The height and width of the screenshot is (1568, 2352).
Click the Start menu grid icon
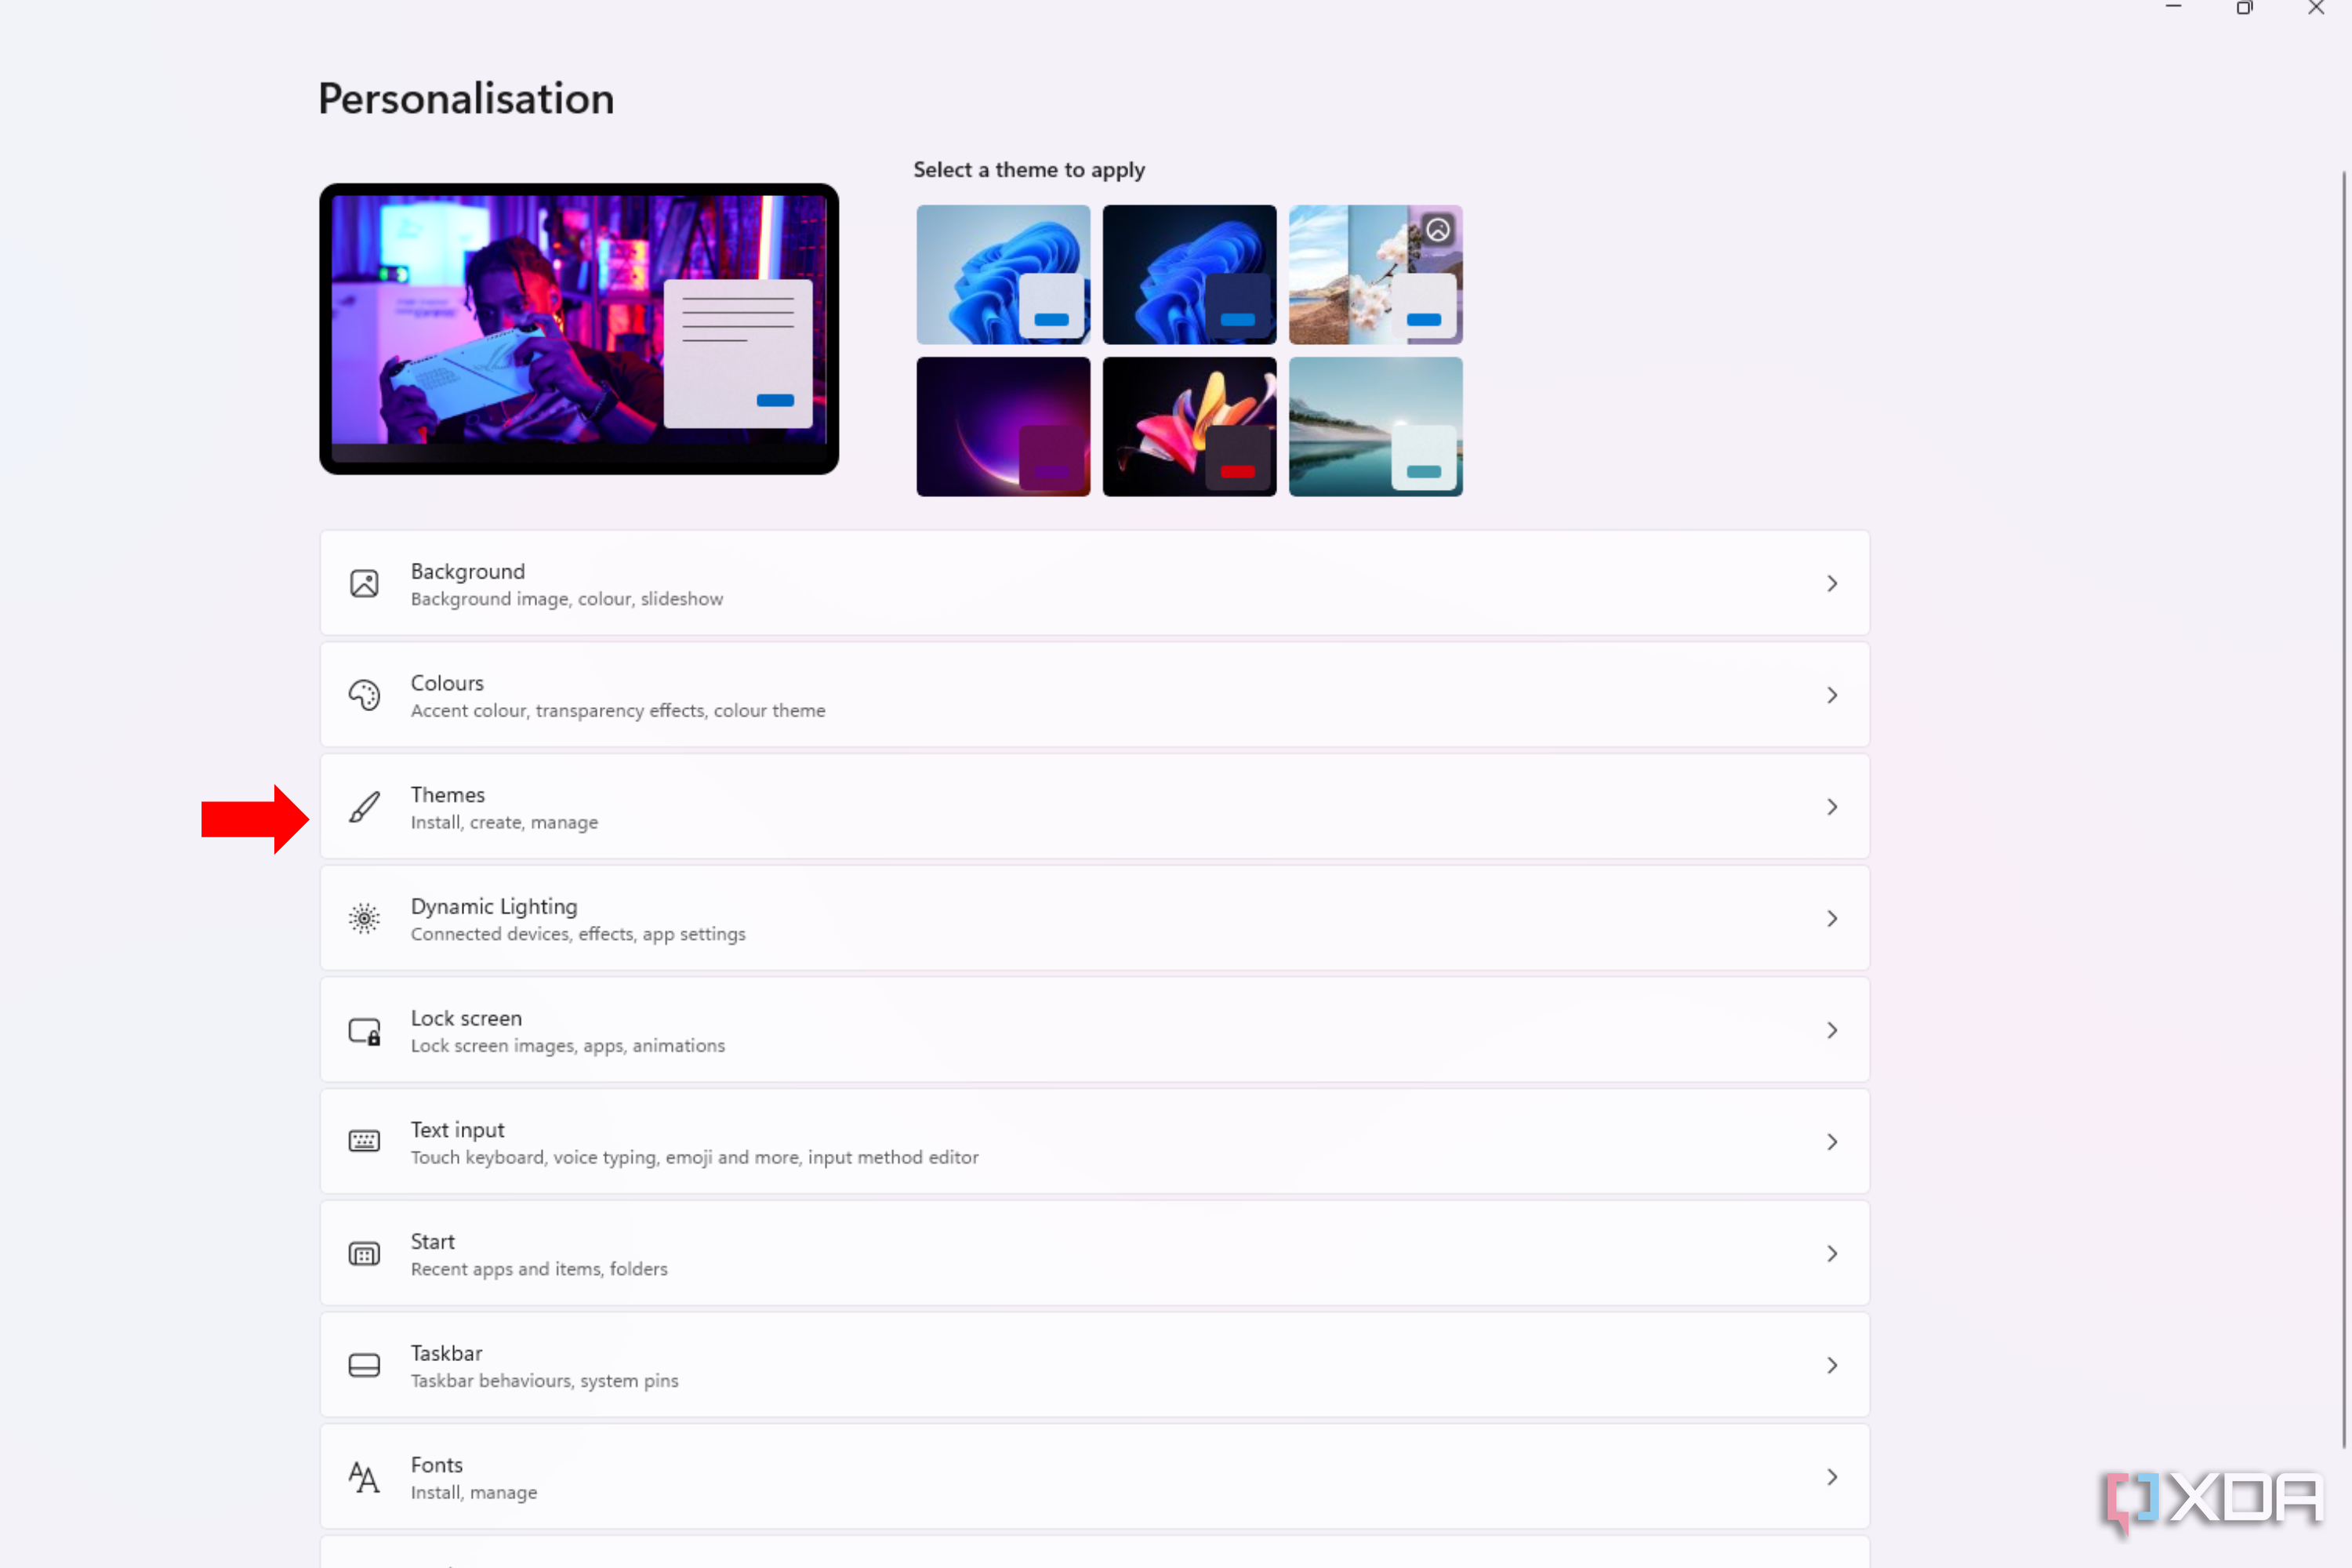pyautogui.click(x=364, y=1253)
